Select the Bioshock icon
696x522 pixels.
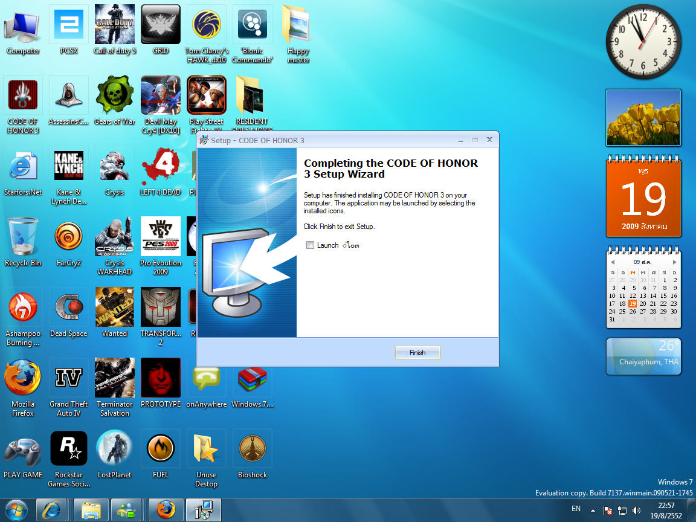[x=252, y=454]
